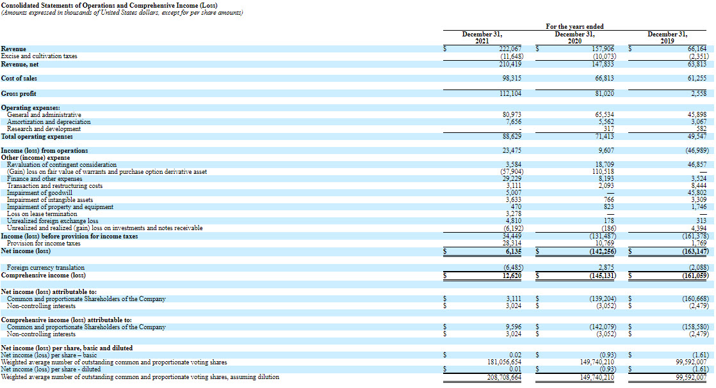Click the 'Total operating expenses' row label
The width and height of the screenshot is (716, 388).
(x=37, y=136)
